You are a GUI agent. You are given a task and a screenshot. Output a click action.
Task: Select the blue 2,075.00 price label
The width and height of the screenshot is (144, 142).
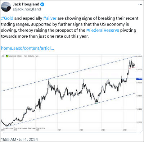[139, 79]
